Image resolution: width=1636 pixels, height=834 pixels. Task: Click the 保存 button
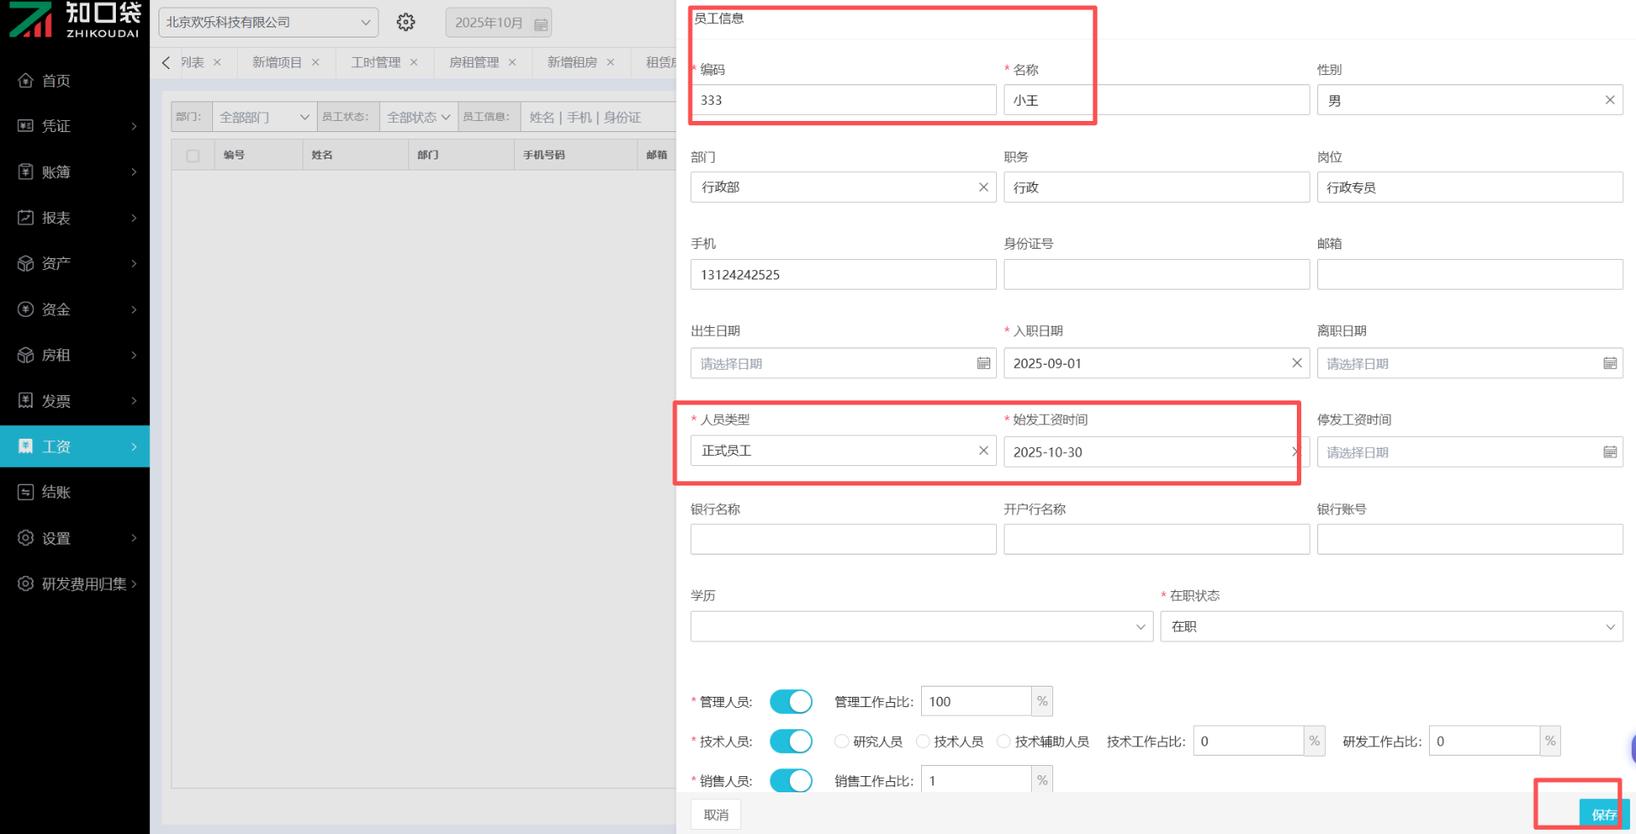pyautogui.click(x=1603, y=814)
